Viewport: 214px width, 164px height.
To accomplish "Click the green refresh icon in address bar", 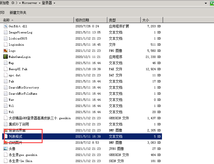I will pos(212,3).
